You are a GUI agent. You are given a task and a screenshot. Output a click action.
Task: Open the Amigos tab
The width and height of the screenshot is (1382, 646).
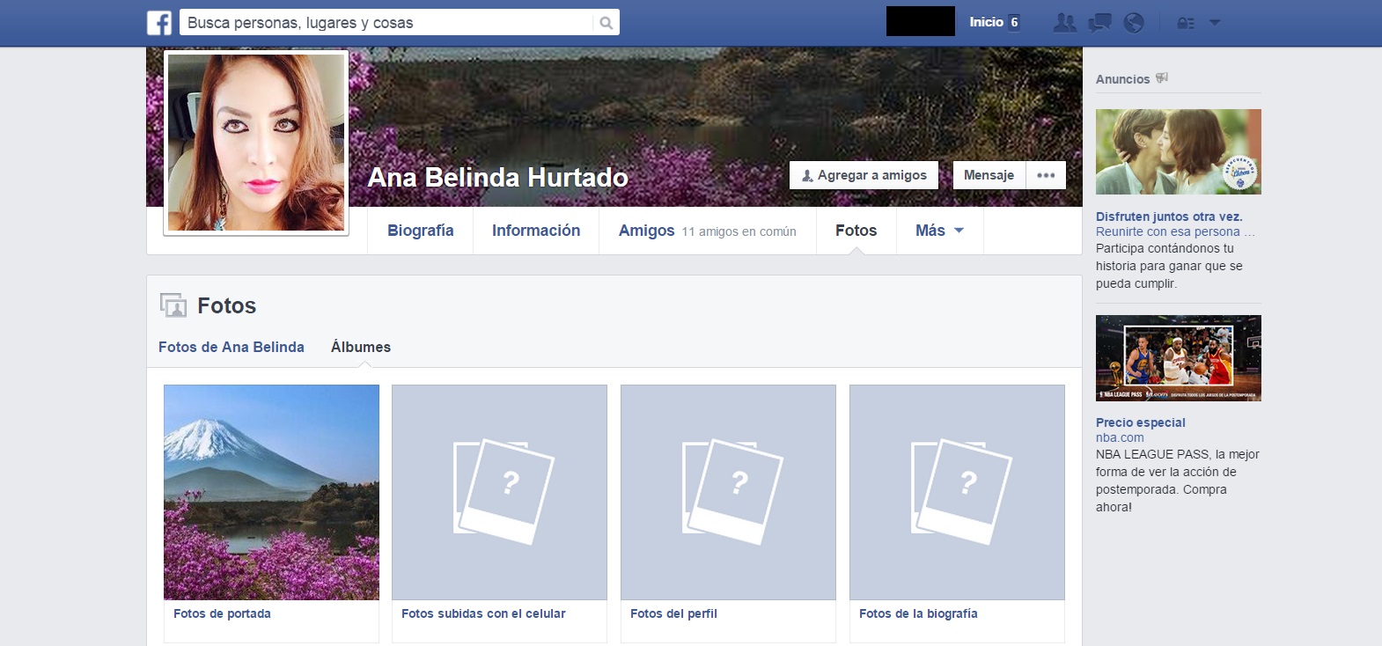[x=646, y=231]
